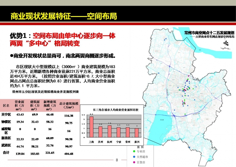The height and width of the screenshot is (167, 236).
Task: Click the green 专业店 legend dot
Action: pos(134,151)
